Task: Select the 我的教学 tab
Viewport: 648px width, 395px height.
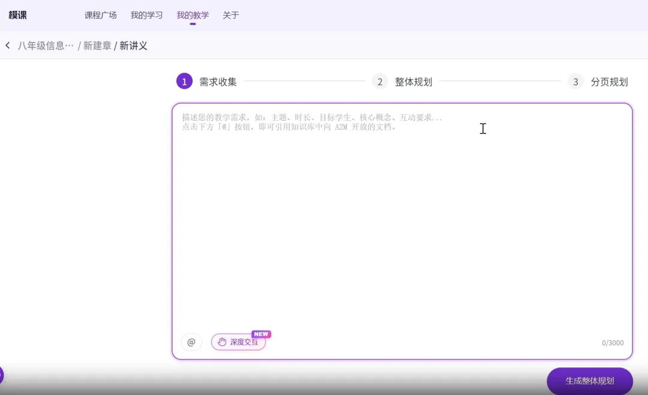Action: pyautogui.click(x=193, y=15)
